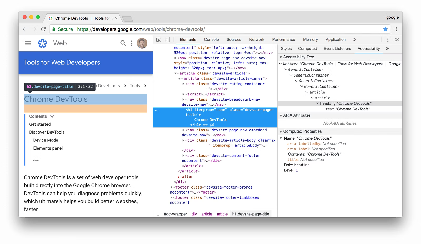Switch to the Event Listeners sidebar tab
The width and height of the screenshot is (421, 244).
pyautogui.click(x=337, y=49)
